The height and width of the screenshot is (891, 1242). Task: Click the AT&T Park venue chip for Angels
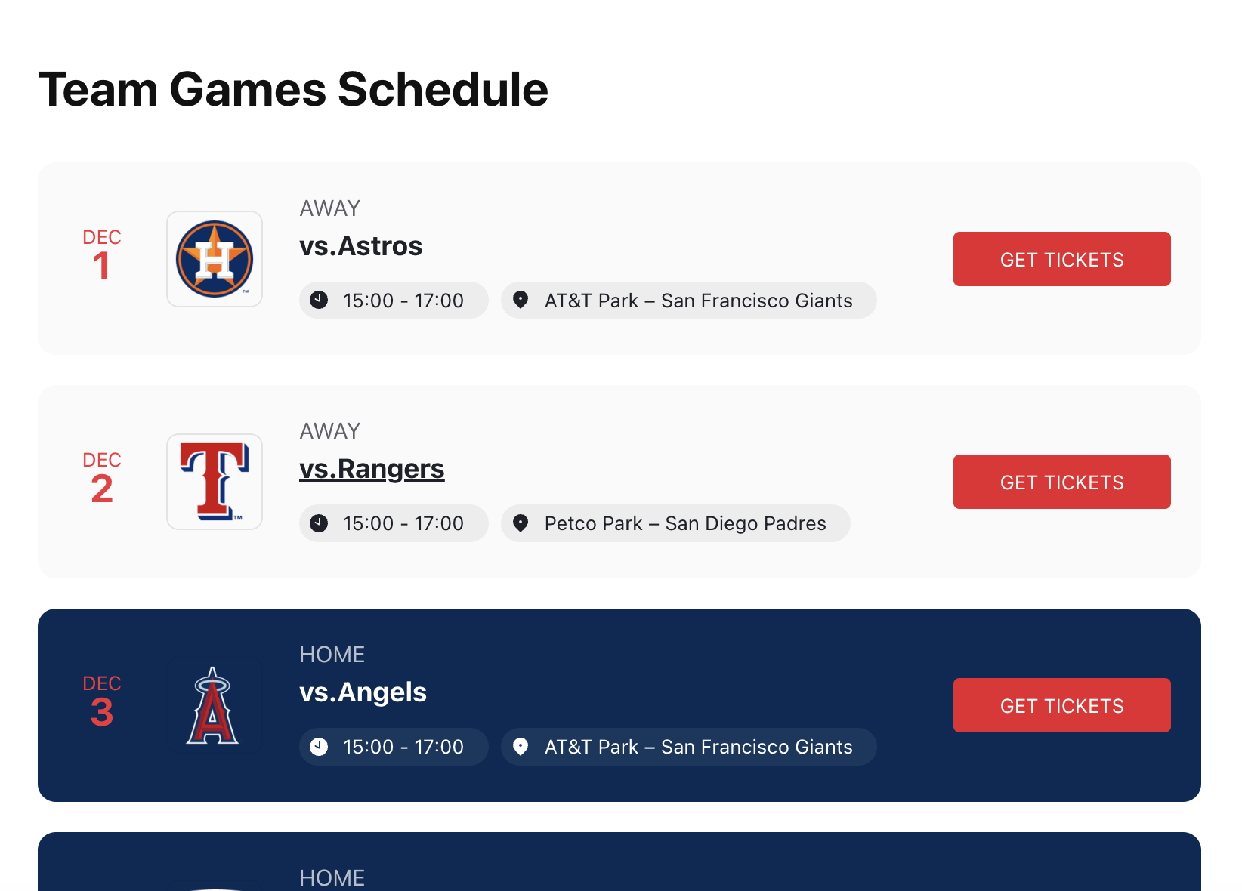point(688,747)
